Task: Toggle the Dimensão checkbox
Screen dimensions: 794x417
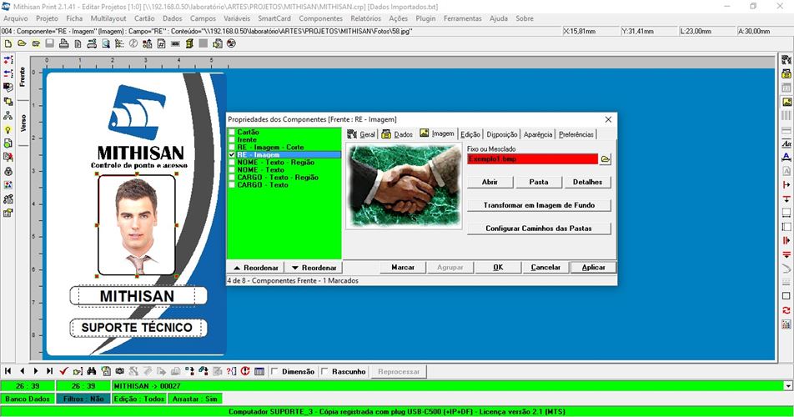Action: [x=274, y=371]
